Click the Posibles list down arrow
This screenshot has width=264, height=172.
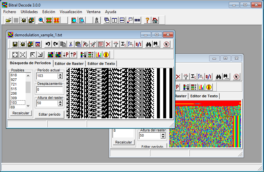pyautogui.click(x=28, y=106)
